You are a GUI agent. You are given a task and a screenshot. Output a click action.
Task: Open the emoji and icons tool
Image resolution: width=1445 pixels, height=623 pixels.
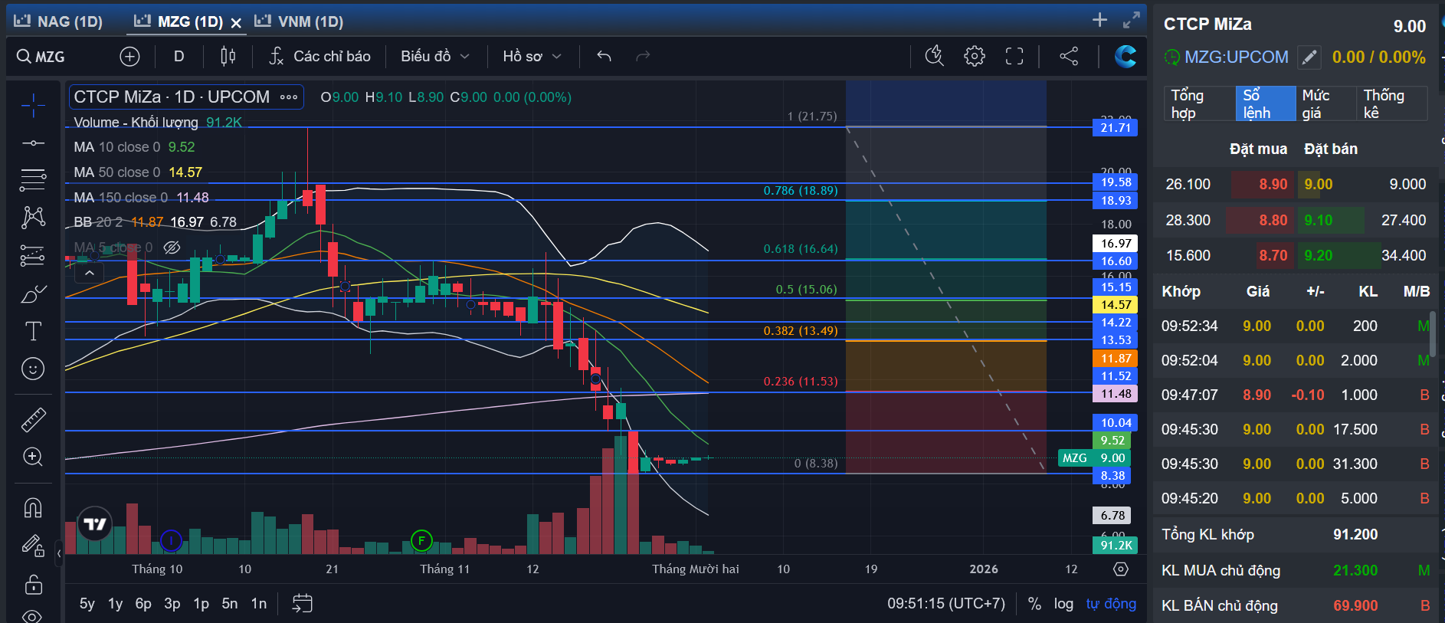pos(33,369)
